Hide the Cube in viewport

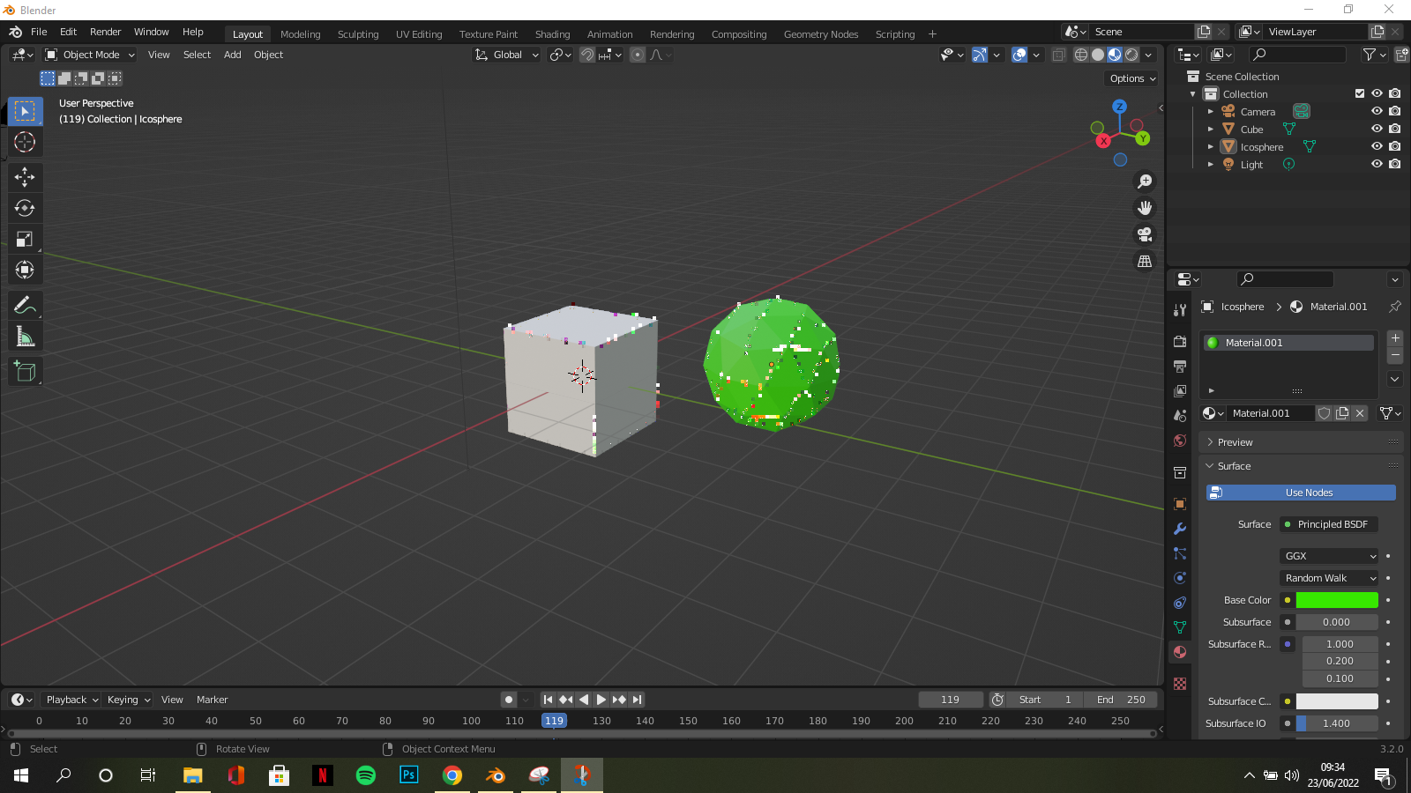pyautogui.click(x=1377, y=129)
